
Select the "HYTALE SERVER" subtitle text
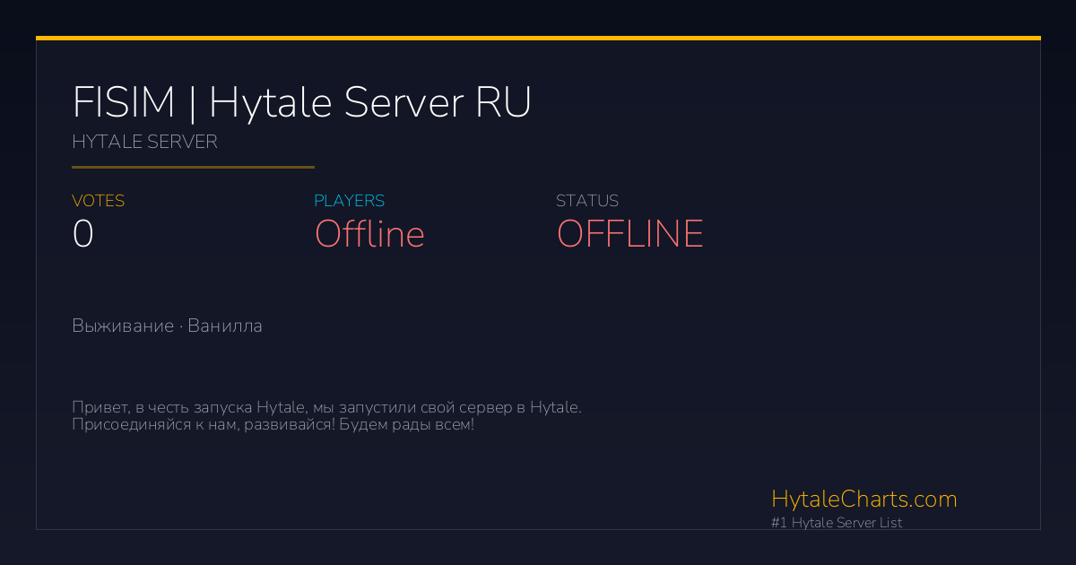[x=144, y=142]
